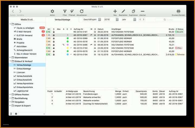Select the RG-2016-0191 row
The image size is (195, 128).
pyautogui.click(x=116, y=32)
